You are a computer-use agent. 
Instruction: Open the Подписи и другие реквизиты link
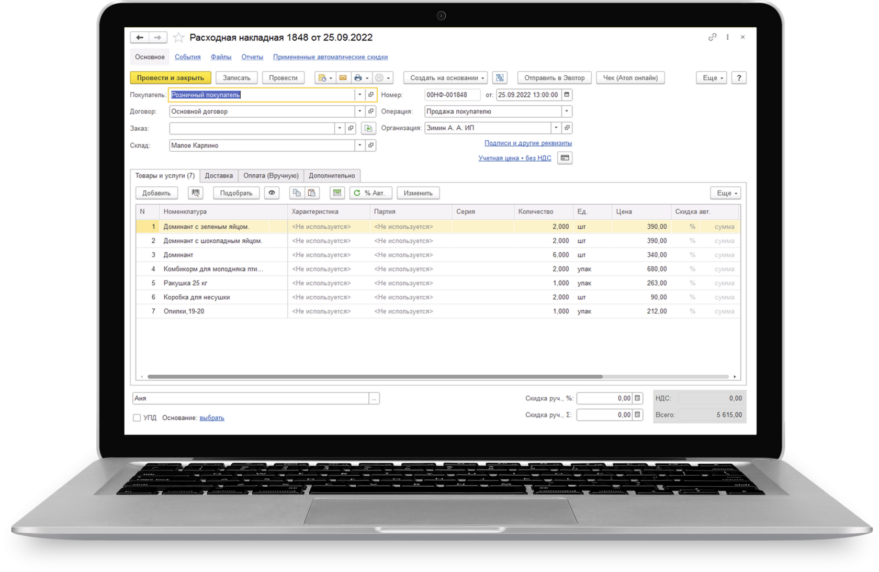[528, 143]
